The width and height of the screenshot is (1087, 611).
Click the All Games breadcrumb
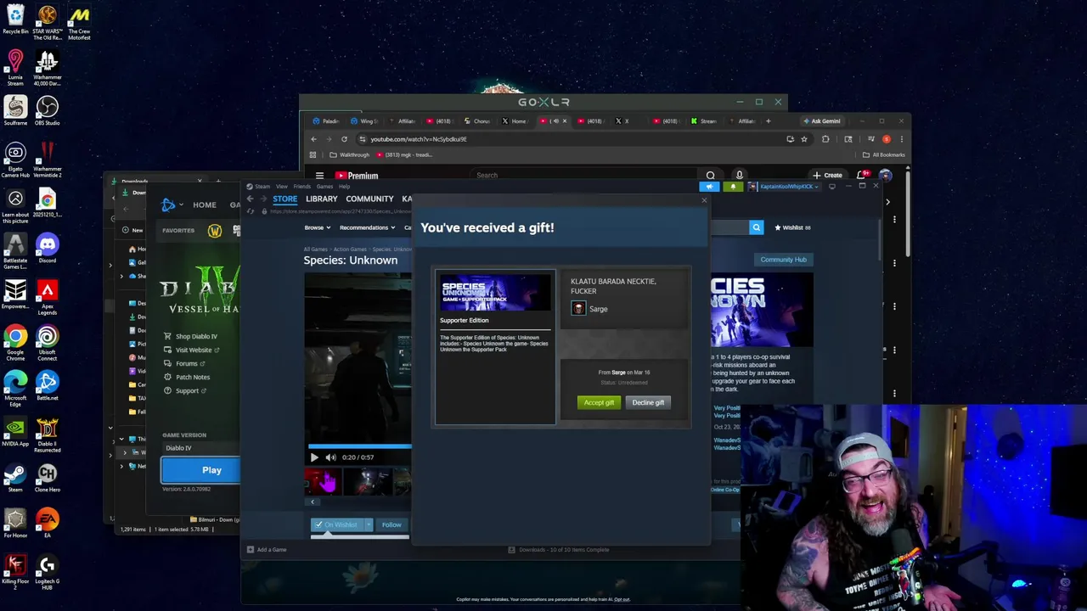tap(315, 249)
